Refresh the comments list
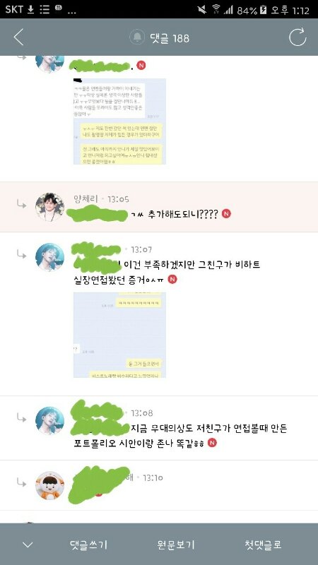 tap(298, 37)
